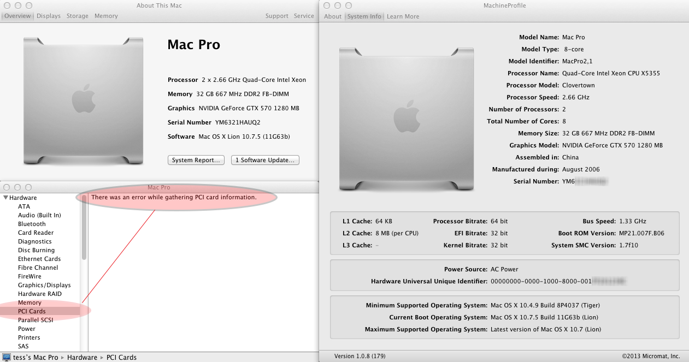Click the serial number YM6321HAUQ2
The width and height of the screenshot is (689, 362).
tap(238, 122)
